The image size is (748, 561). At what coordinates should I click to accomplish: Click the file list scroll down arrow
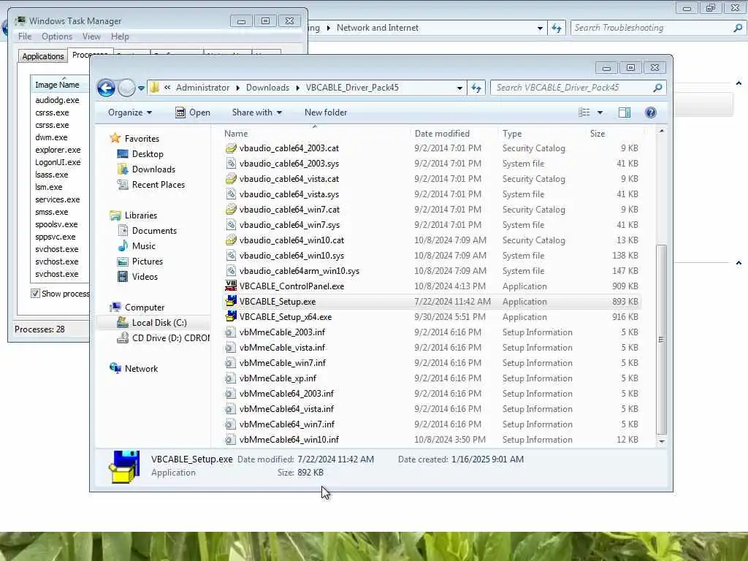(661, 441)
